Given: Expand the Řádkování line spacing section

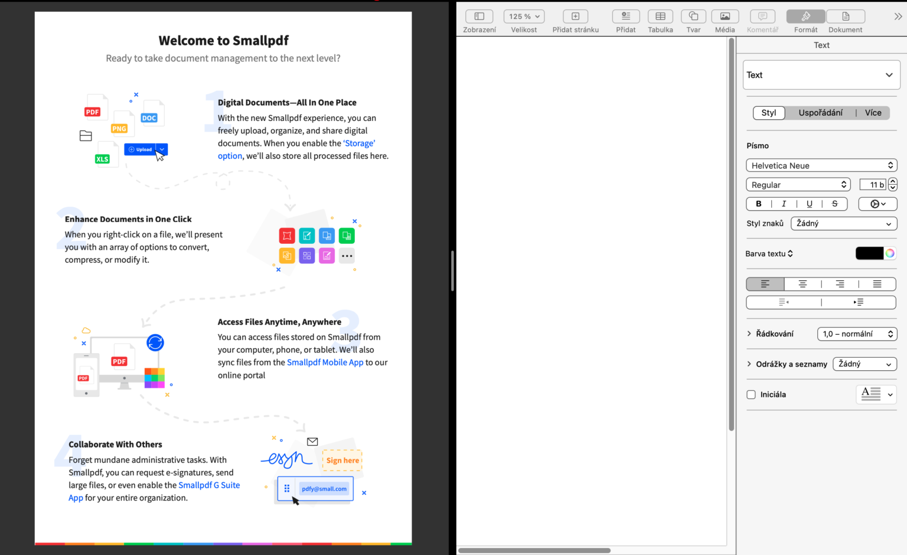Looking at the screenshot, I should (x=749, y=334).
